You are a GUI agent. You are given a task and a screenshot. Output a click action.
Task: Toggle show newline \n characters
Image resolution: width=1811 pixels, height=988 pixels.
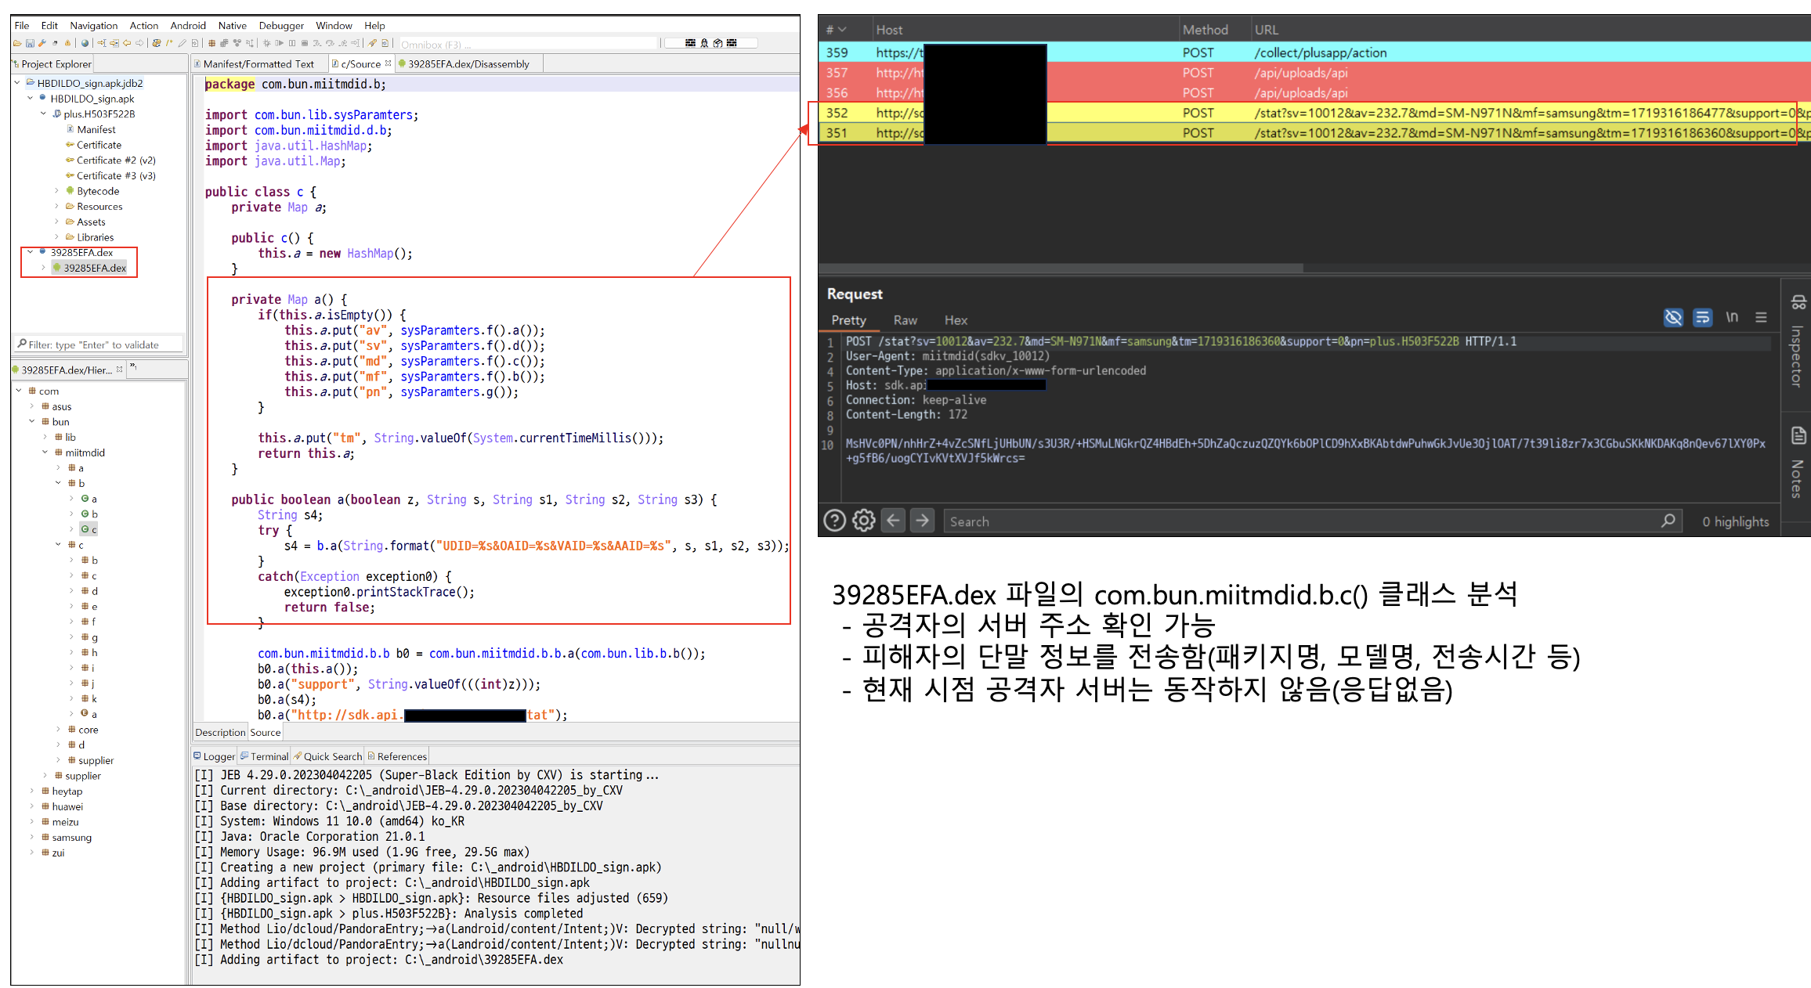1732,317
